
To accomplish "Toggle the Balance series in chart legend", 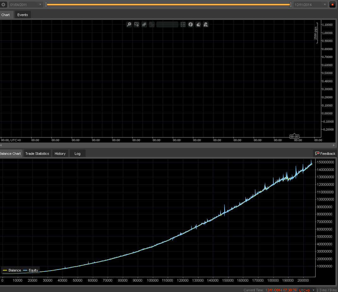I will (12, 270).
